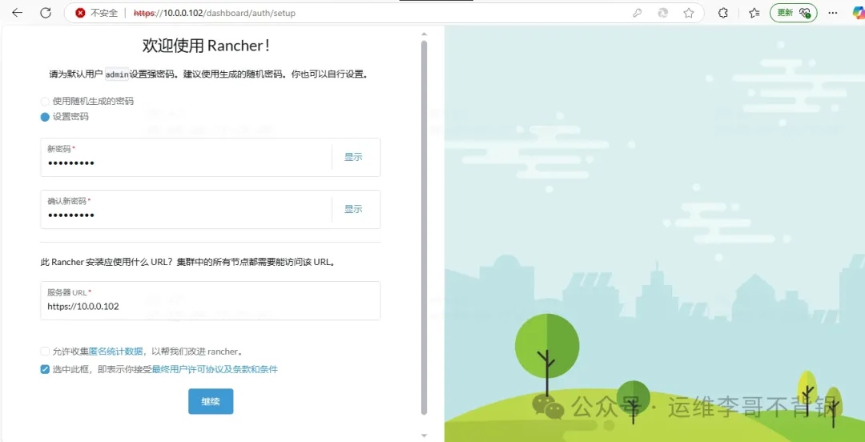
Task: Click 显示 to reveal the 新密码 field
Action: (353, 157)
